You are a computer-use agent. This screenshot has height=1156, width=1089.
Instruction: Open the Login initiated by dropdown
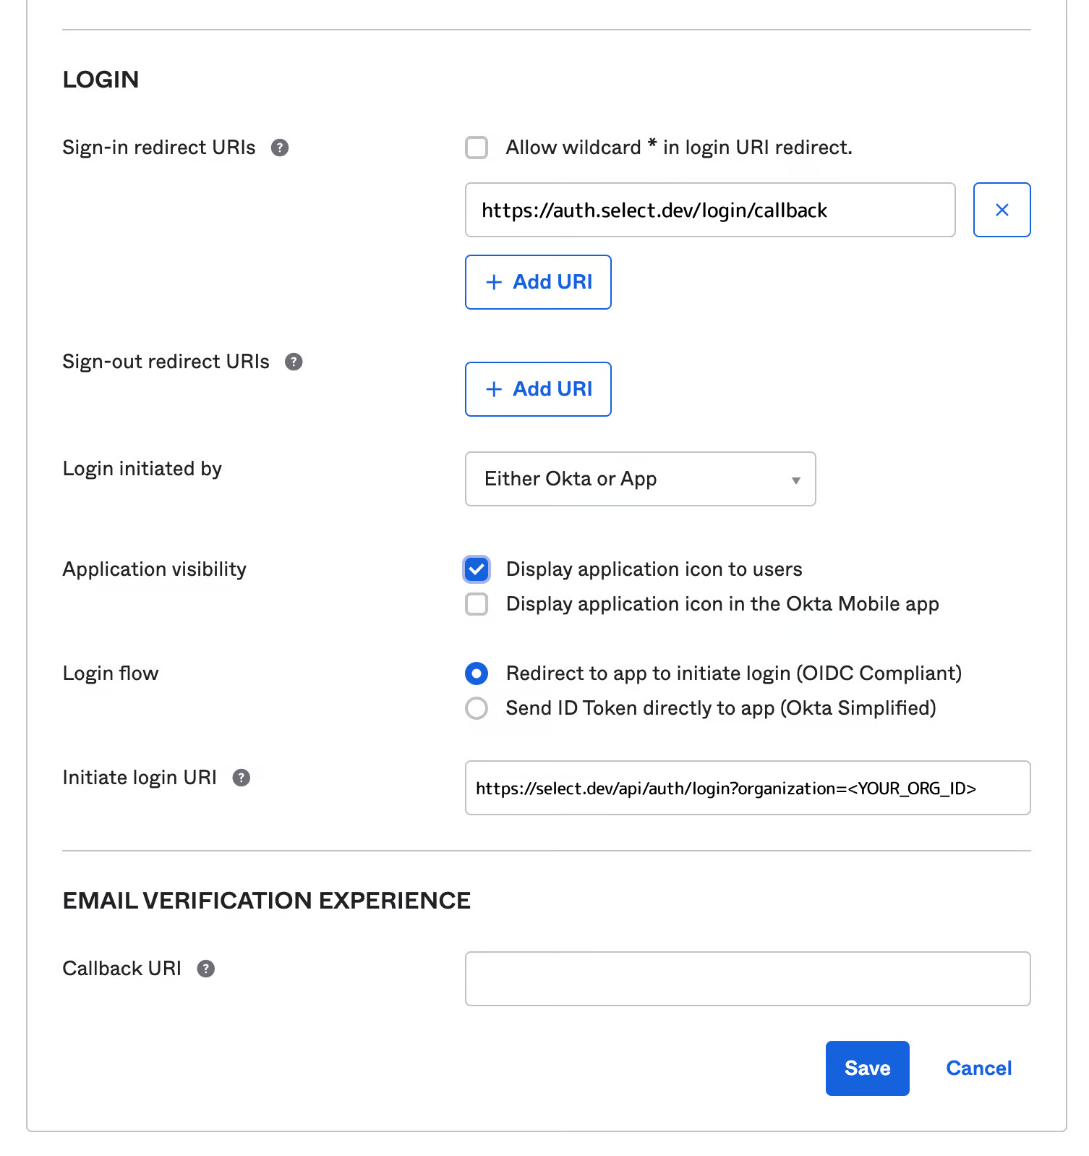coord(641,479)
